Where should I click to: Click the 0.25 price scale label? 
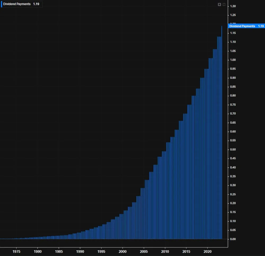pyautogui.click(x=233, y=194)
